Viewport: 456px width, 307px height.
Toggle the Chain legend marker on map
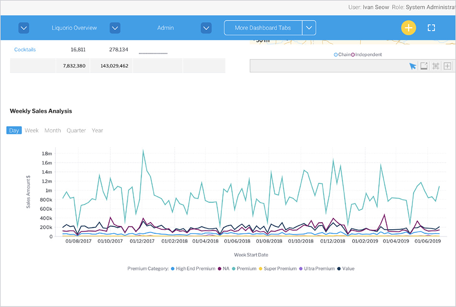click(x=336, y=55)
